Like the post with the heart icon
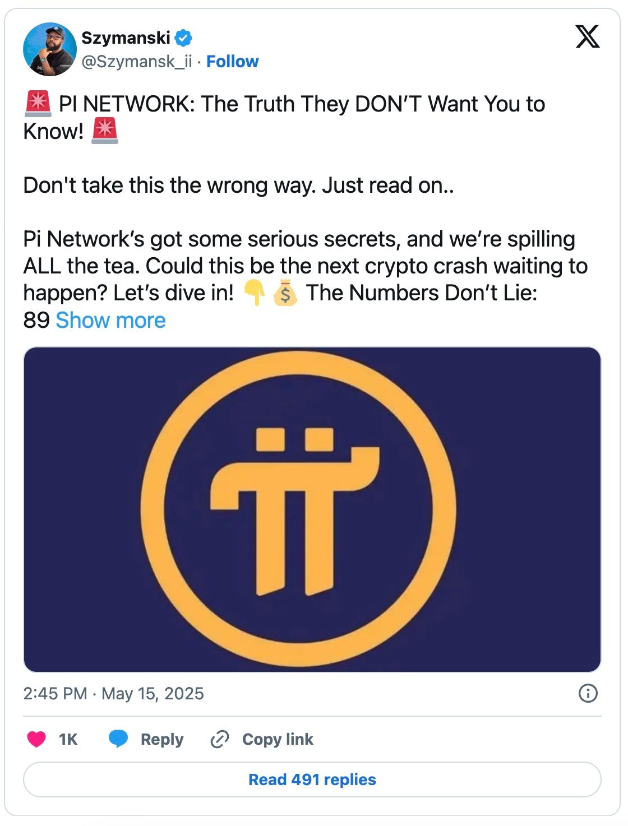This screenshot has height=826, width=628. (37, 739)
